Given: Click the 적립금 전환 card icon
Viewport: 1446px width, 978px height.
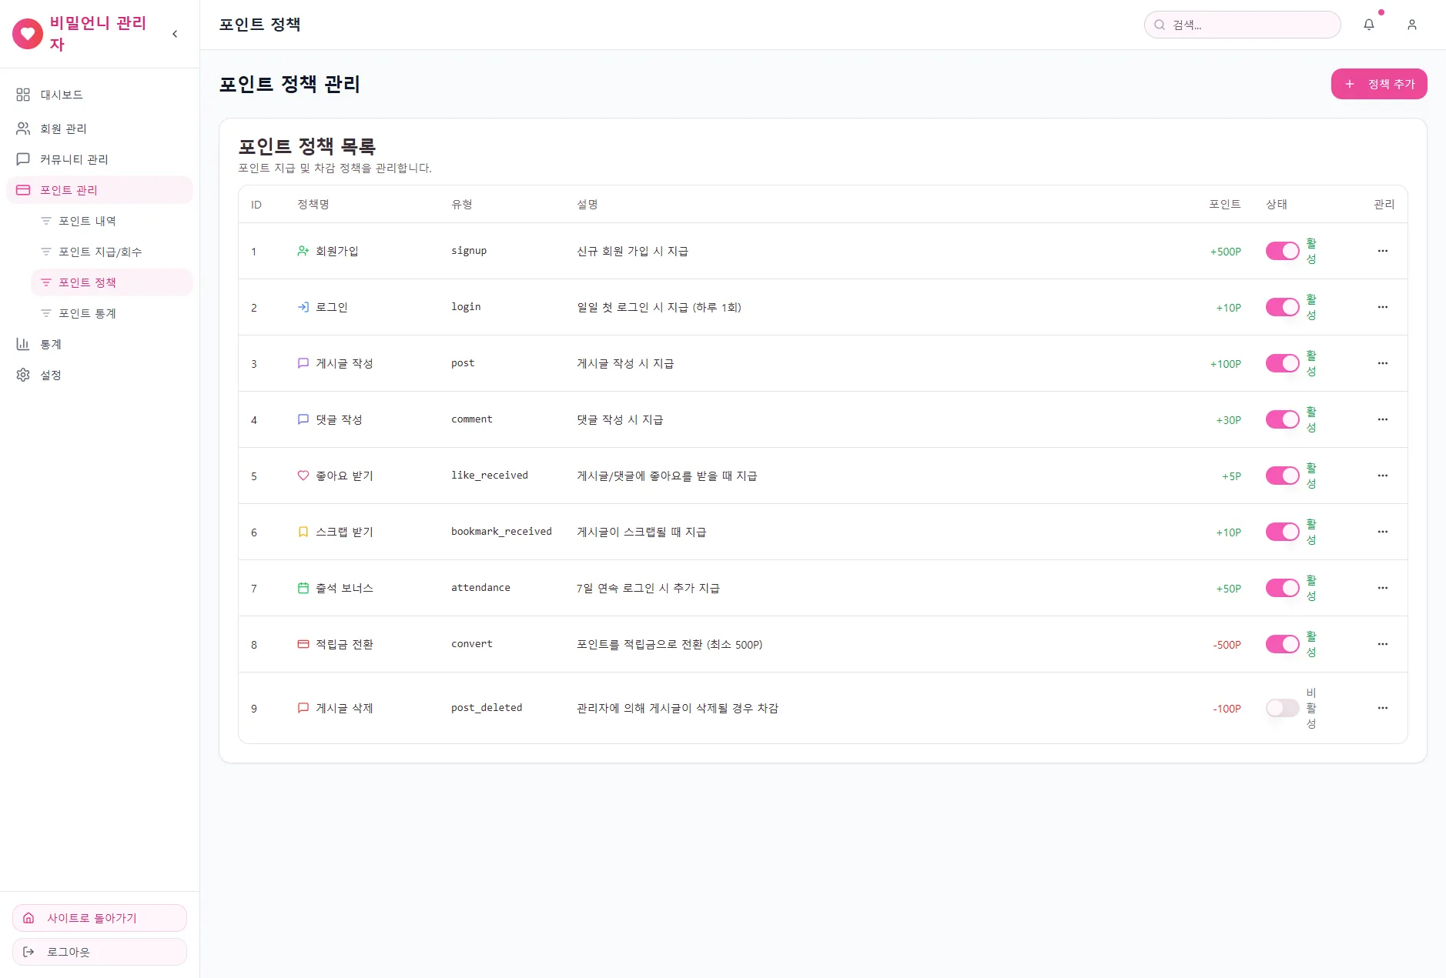Looking at the screenshot, I should click(303, 644).
